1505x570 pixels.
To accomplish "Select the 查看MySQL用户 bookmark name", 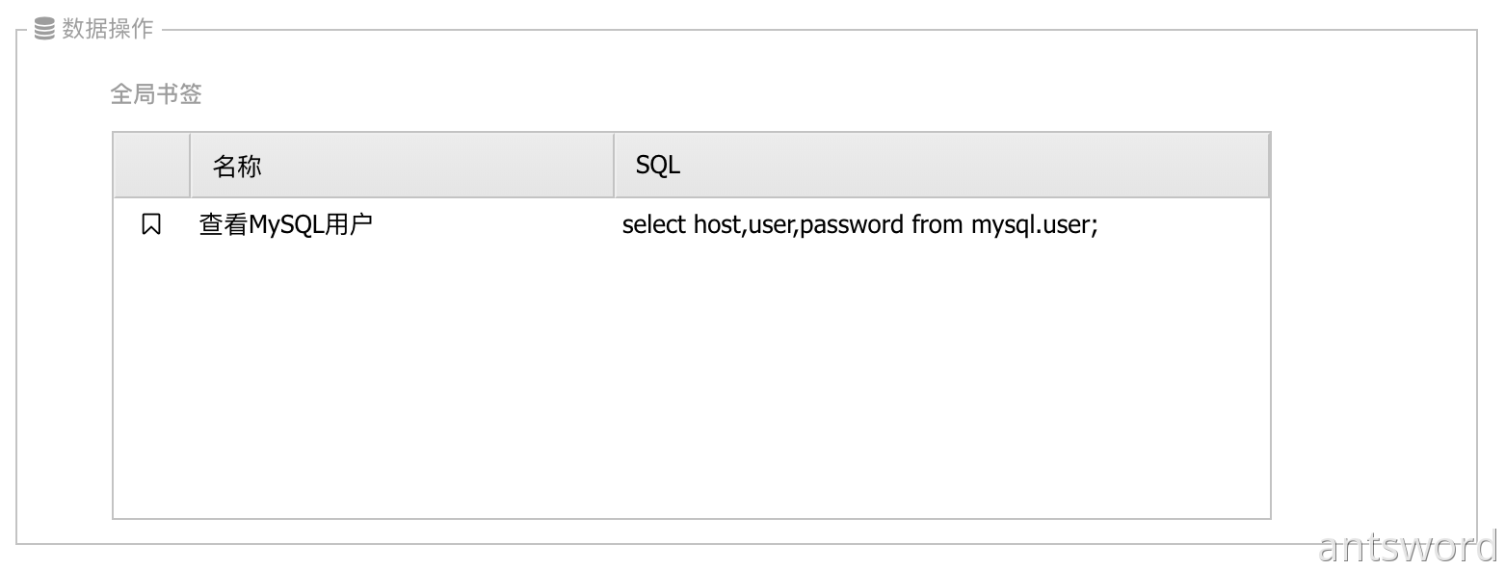I will click(285, 224).
